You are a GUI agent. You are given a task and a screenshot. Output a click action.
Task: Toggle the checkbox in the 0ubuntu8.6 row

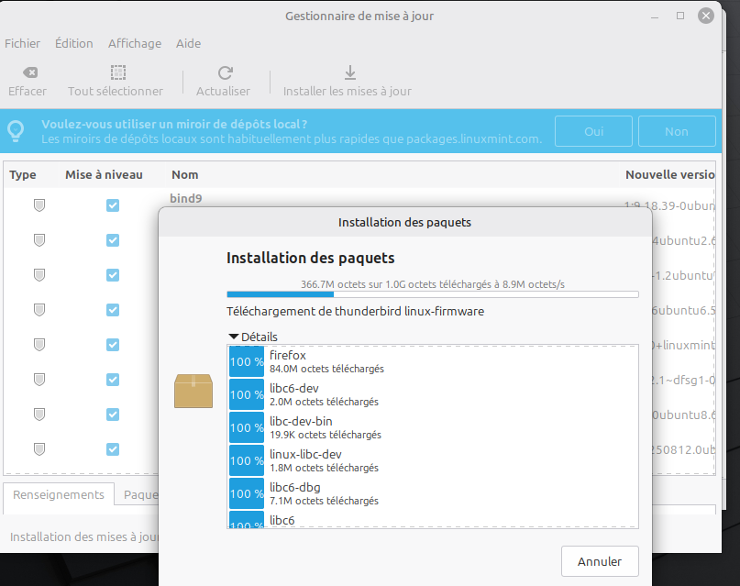click(112, 415)
